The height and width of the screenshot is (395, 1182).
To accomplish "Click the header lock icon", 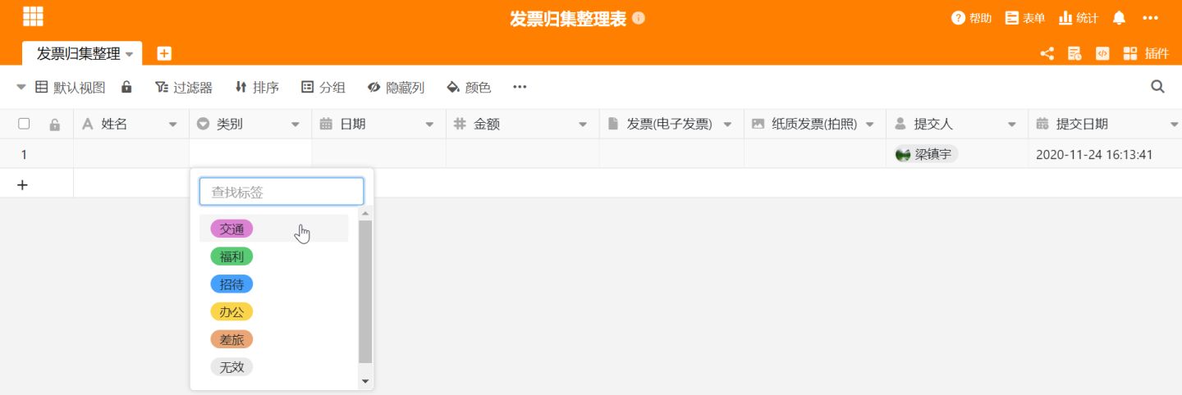I will click(54, 125).
